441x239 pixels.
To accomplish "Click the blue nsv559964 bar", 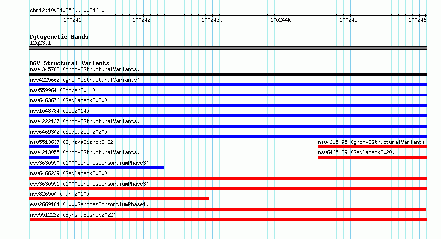I will click(228, 95).
